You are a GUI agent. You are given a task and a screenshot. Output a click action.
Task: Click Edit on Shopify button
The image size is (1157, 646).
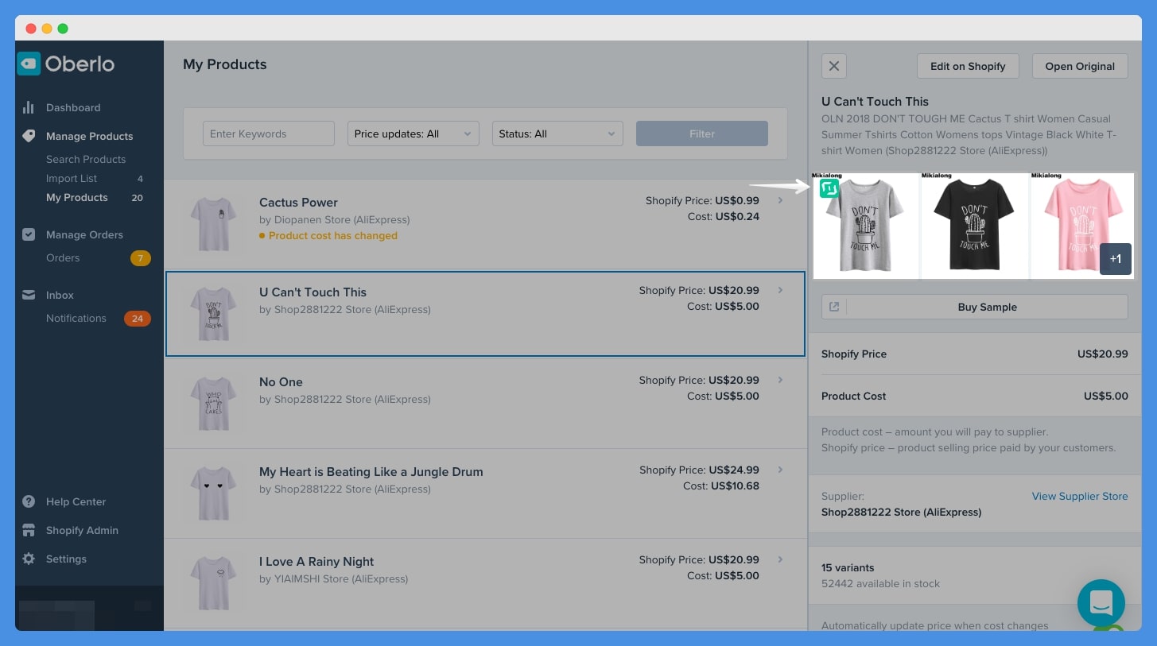[x=968, y=66]
